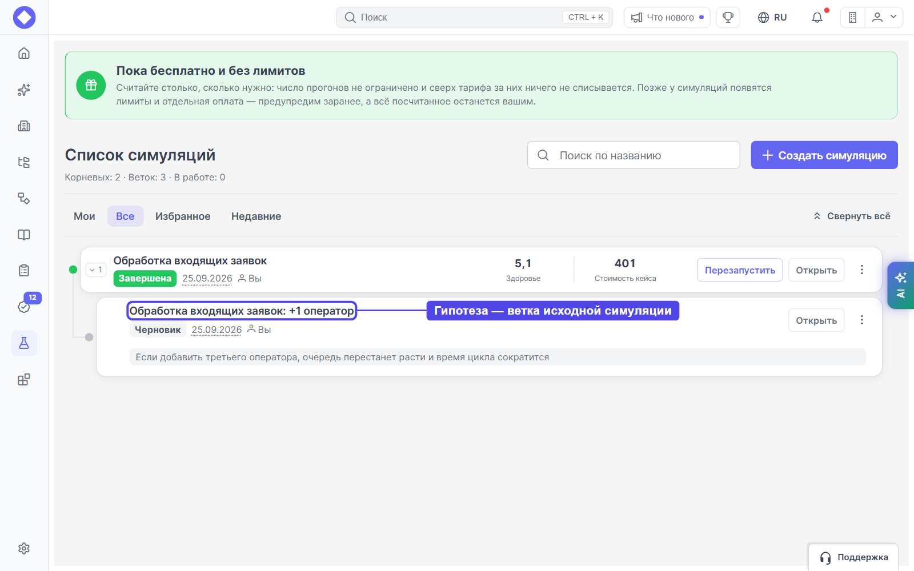Focus the global Поиск search field

coord(474,17)
